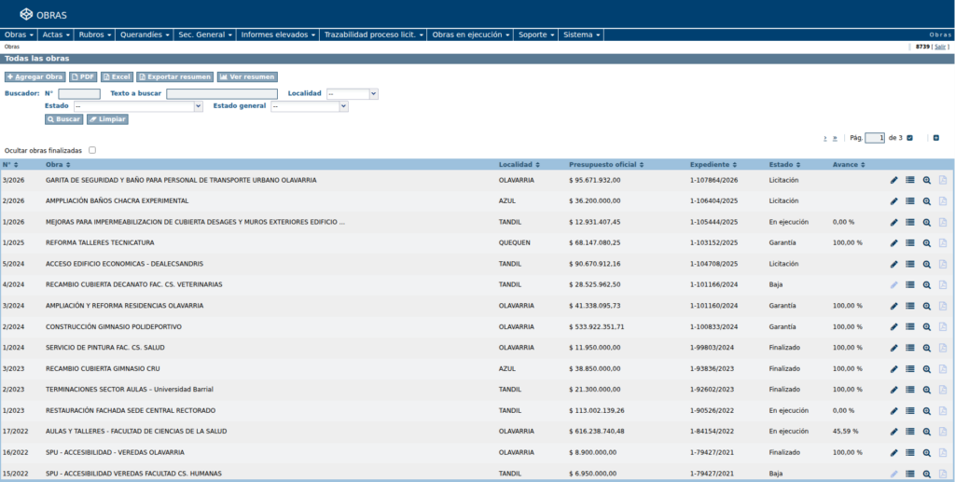955x482 pixels.
Task: Go to last page double-arrow
Action: [835, 138]
